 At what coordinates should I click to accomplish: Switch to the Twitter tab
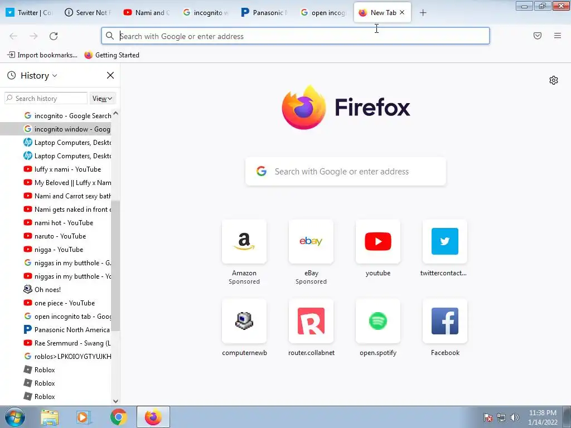[x=30, y=12]
